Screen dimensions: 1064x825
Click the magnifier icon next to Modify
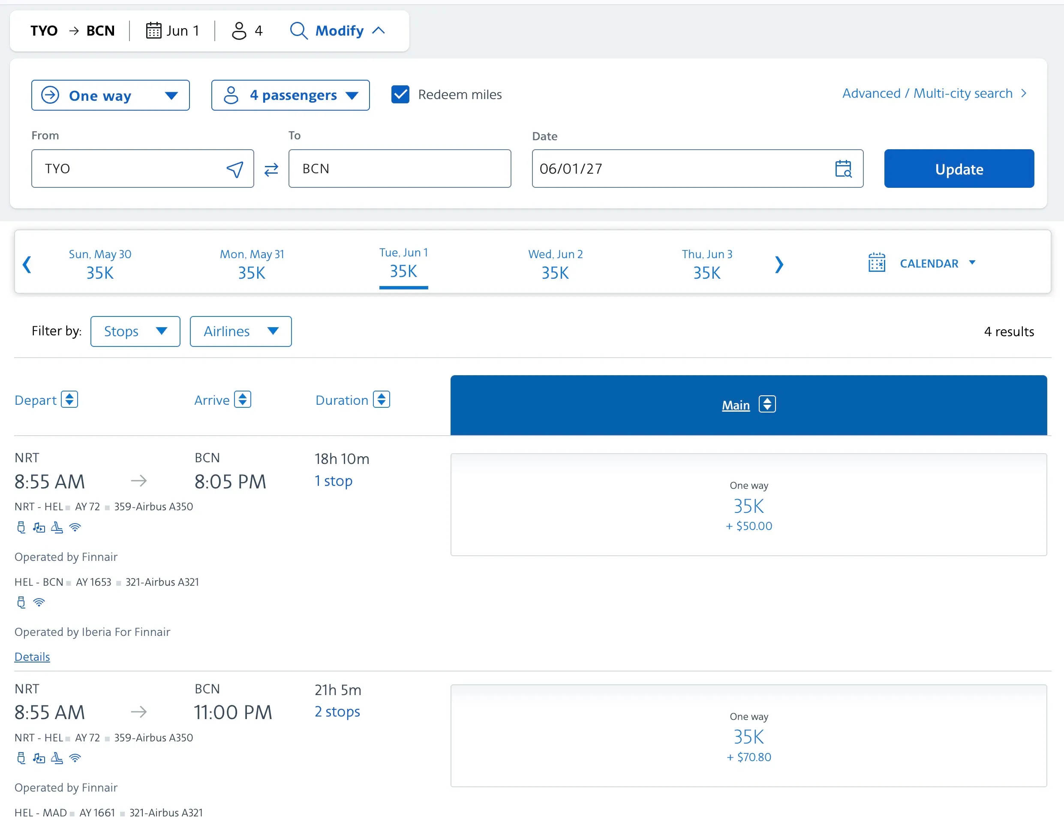tap(298, 31)
